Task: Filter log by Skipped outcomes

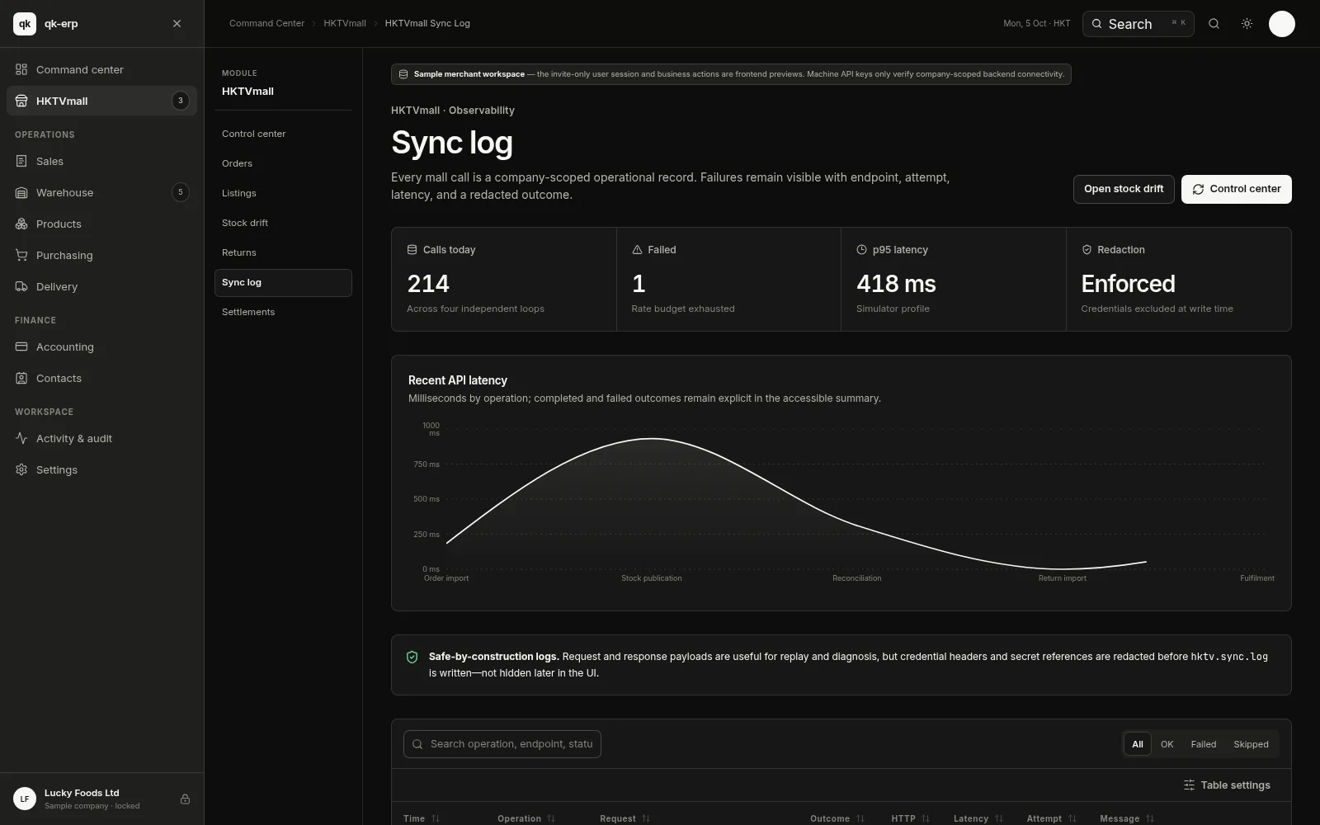Action: [x=1251, y=744]
